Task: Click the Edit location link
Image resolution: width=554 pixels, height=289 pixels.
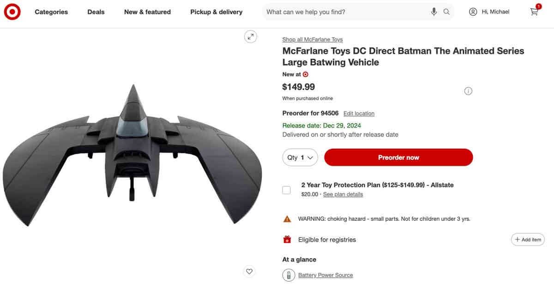Action: 359,114
